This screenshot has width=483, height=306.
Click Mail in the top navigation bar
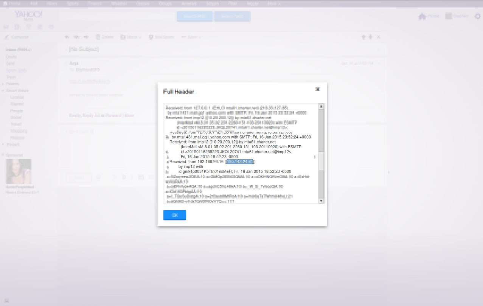pos(34,3)
